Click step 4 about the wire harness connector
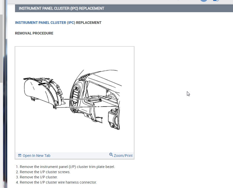This screenshot has height=188, width=233. 56,182
